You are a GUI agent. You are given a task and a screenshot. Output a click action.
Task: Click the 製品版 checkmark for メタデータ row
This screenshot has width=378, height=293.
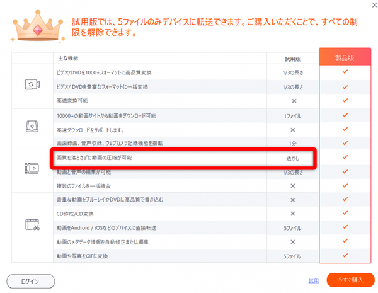(345, 241)
